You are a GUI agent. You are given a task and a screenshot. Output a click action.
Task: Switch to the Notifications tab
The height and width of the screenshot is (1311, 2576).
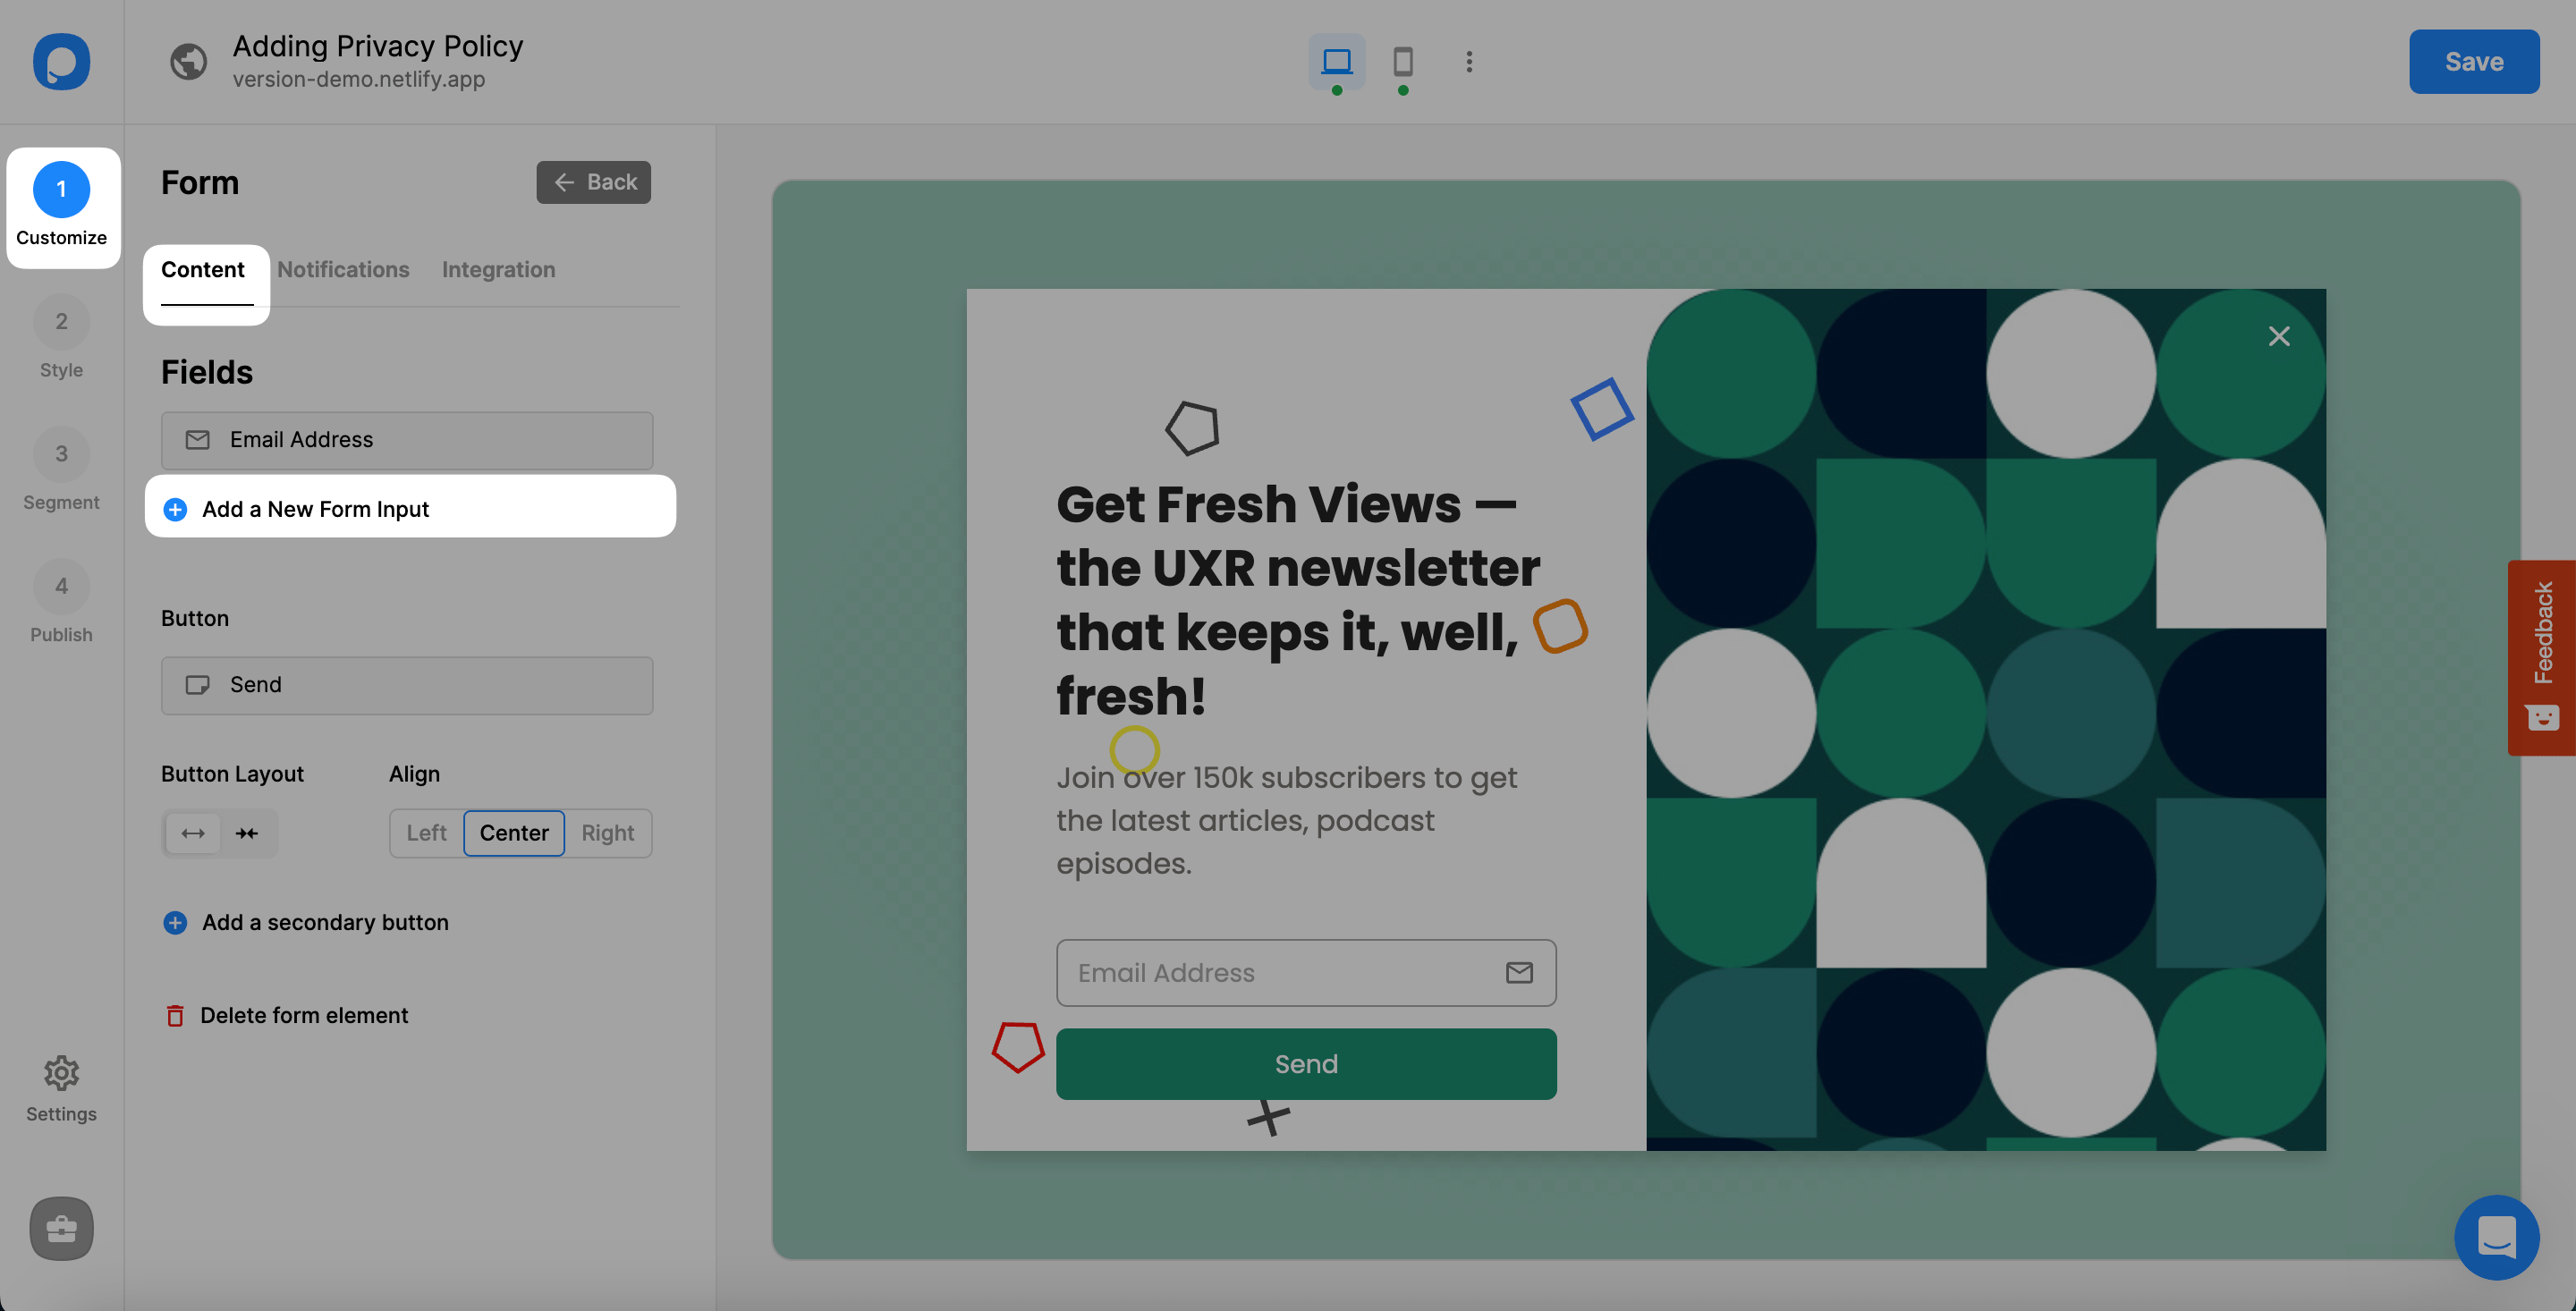[x=343, y=267]
